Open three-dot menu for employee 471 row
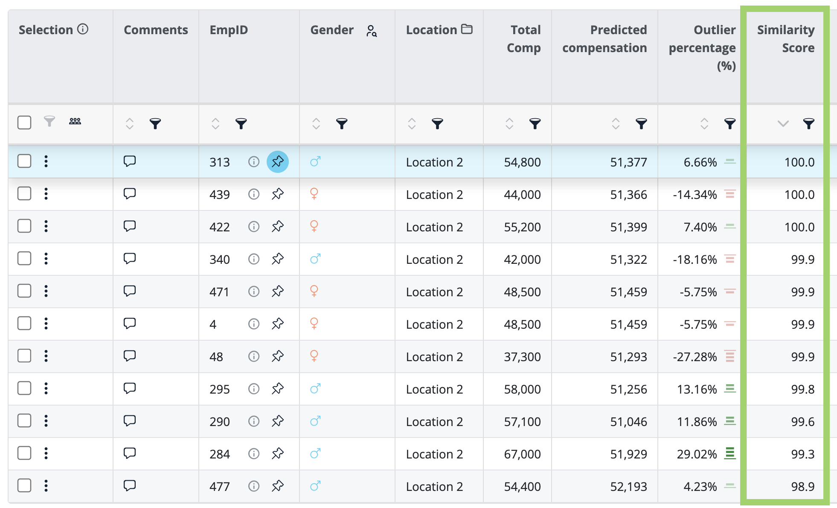Viewport: 837px width, 508px height. [x=46, y=291]
